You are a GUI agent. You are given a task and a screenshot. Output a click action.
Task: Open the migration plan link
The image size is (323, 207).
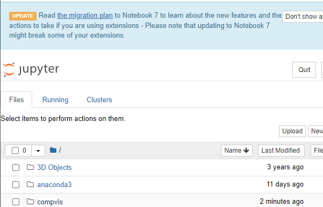[x=85, y=16]
